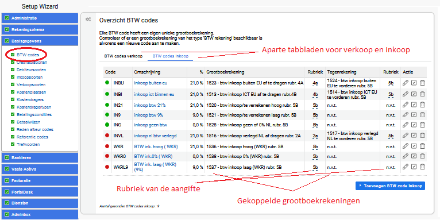Expand the Facturatie section

[x=40, y=181]
